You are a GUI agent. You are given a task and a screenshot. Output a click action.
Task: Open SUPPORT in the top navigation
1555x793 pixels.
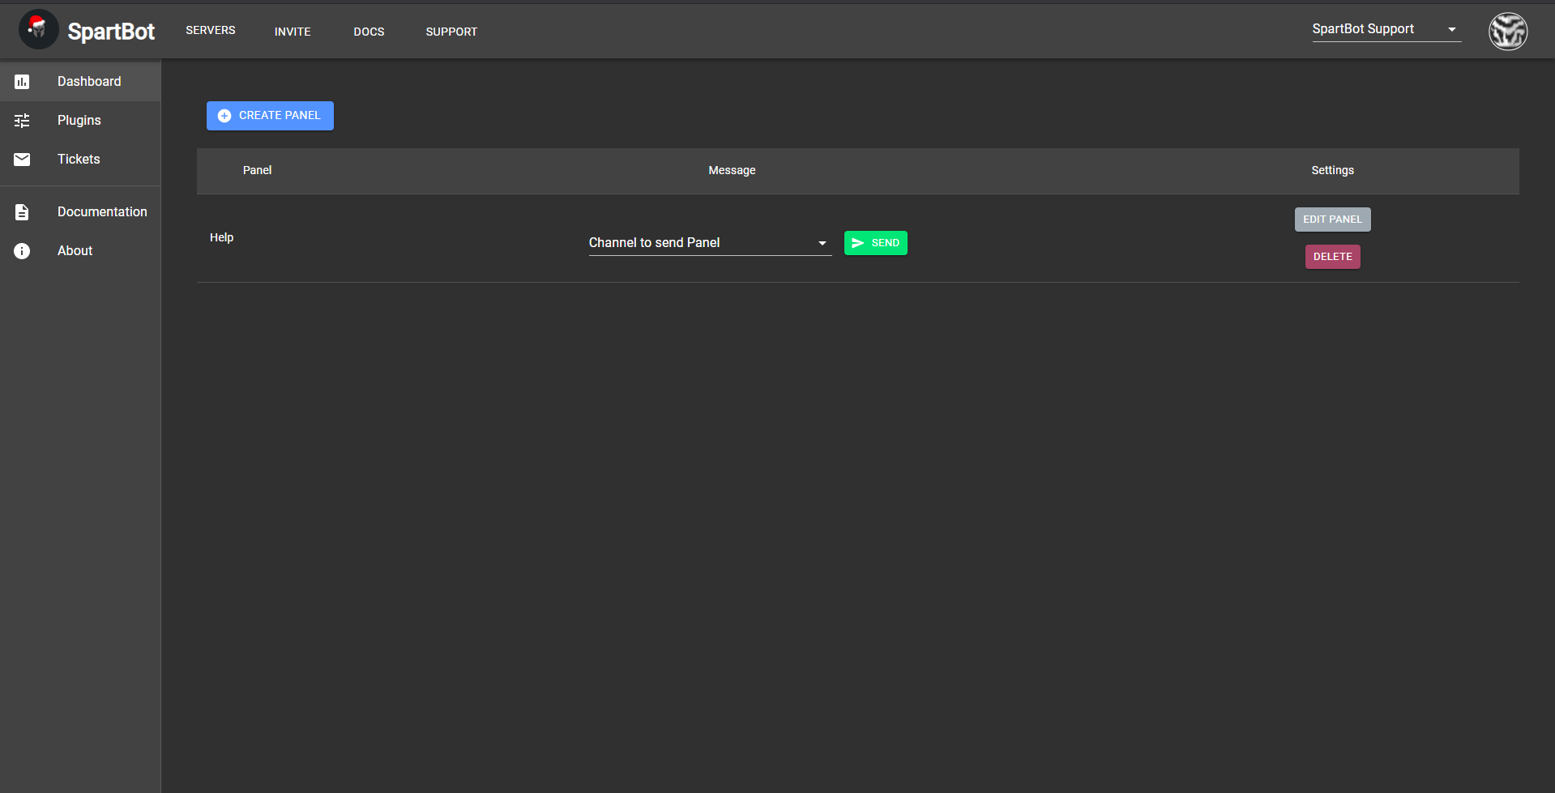[451, 32]
